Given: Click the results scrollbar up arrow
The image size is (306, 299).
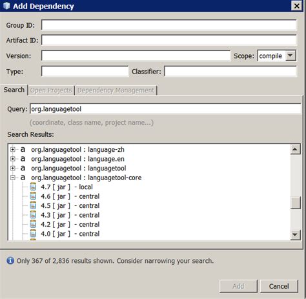Looking at the screenshot, I should 295,149.
